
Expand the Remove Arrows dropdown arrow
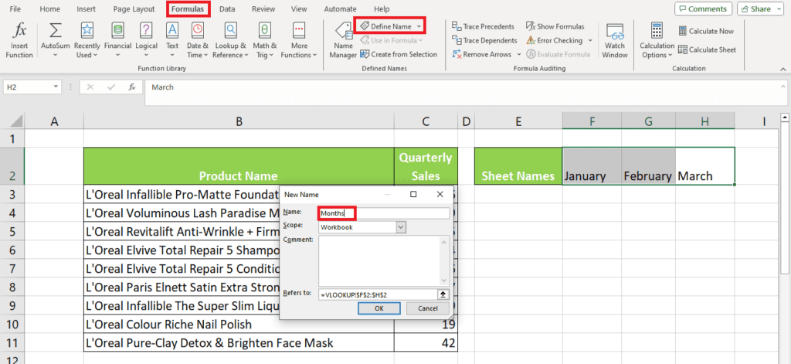pyautogui.click(x=519, y=54)
